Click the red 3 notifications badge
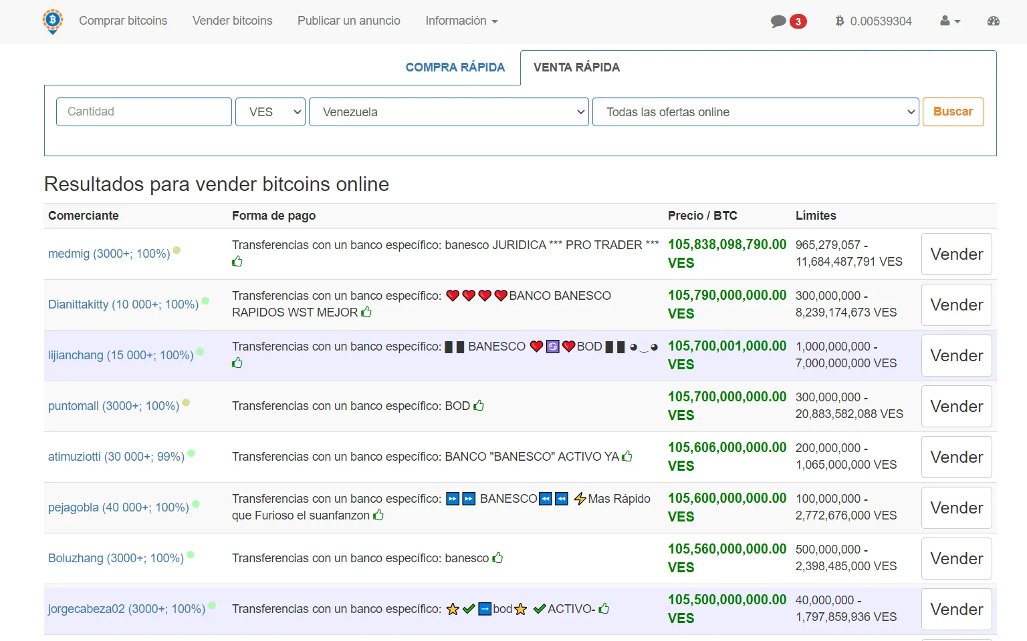Image resolution: width=1027 pixels, height=641 pixels. click(798, 21)
